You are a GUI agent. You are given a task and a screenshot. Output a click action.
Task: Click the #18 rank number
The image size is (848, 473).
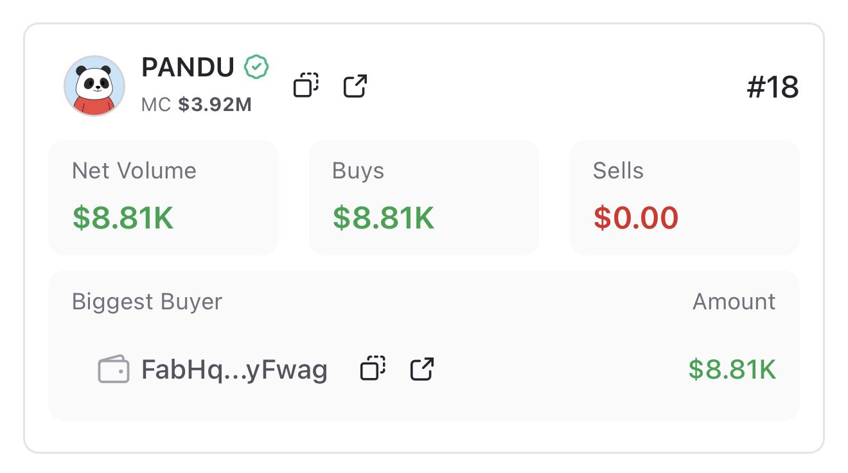point(772,87)
